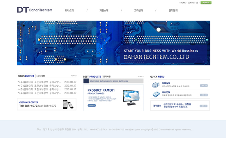226x150 pixels.
Task: Go to the HOME link at top
Action: click(x=183, y=2)
